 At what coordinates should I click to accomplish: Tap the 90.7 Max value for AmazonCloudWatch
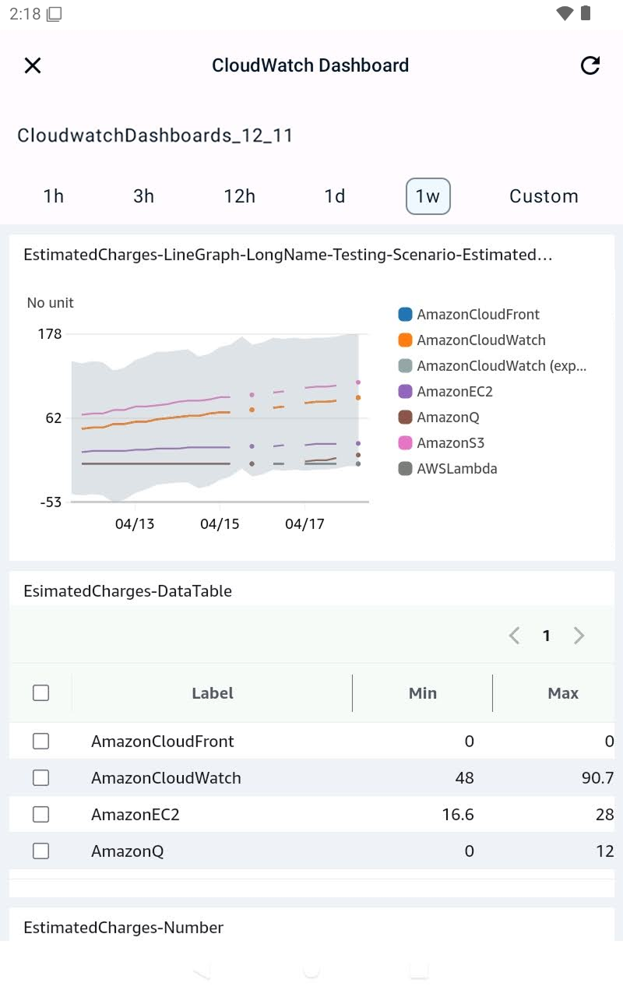597,778
